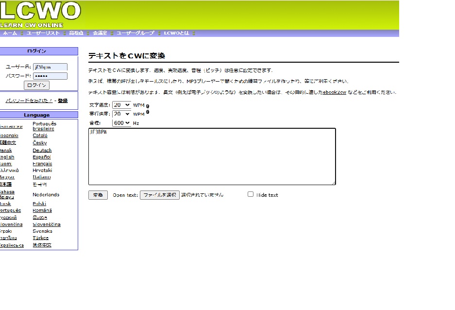Click the help icon beside character speed WPM
Viewport: 455px width, 310px height.
(x=147, y=105)
